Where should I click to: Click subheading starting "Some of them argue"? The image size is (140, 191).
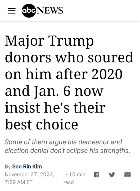[x=63, y=142]
